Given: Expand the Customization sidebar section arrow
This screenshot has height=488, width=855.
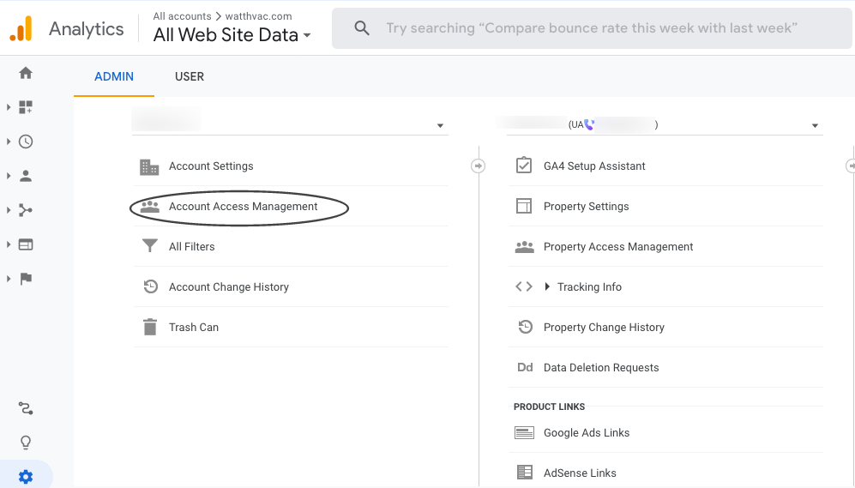Looking at the screenshot, I should (x=9, y=107).
